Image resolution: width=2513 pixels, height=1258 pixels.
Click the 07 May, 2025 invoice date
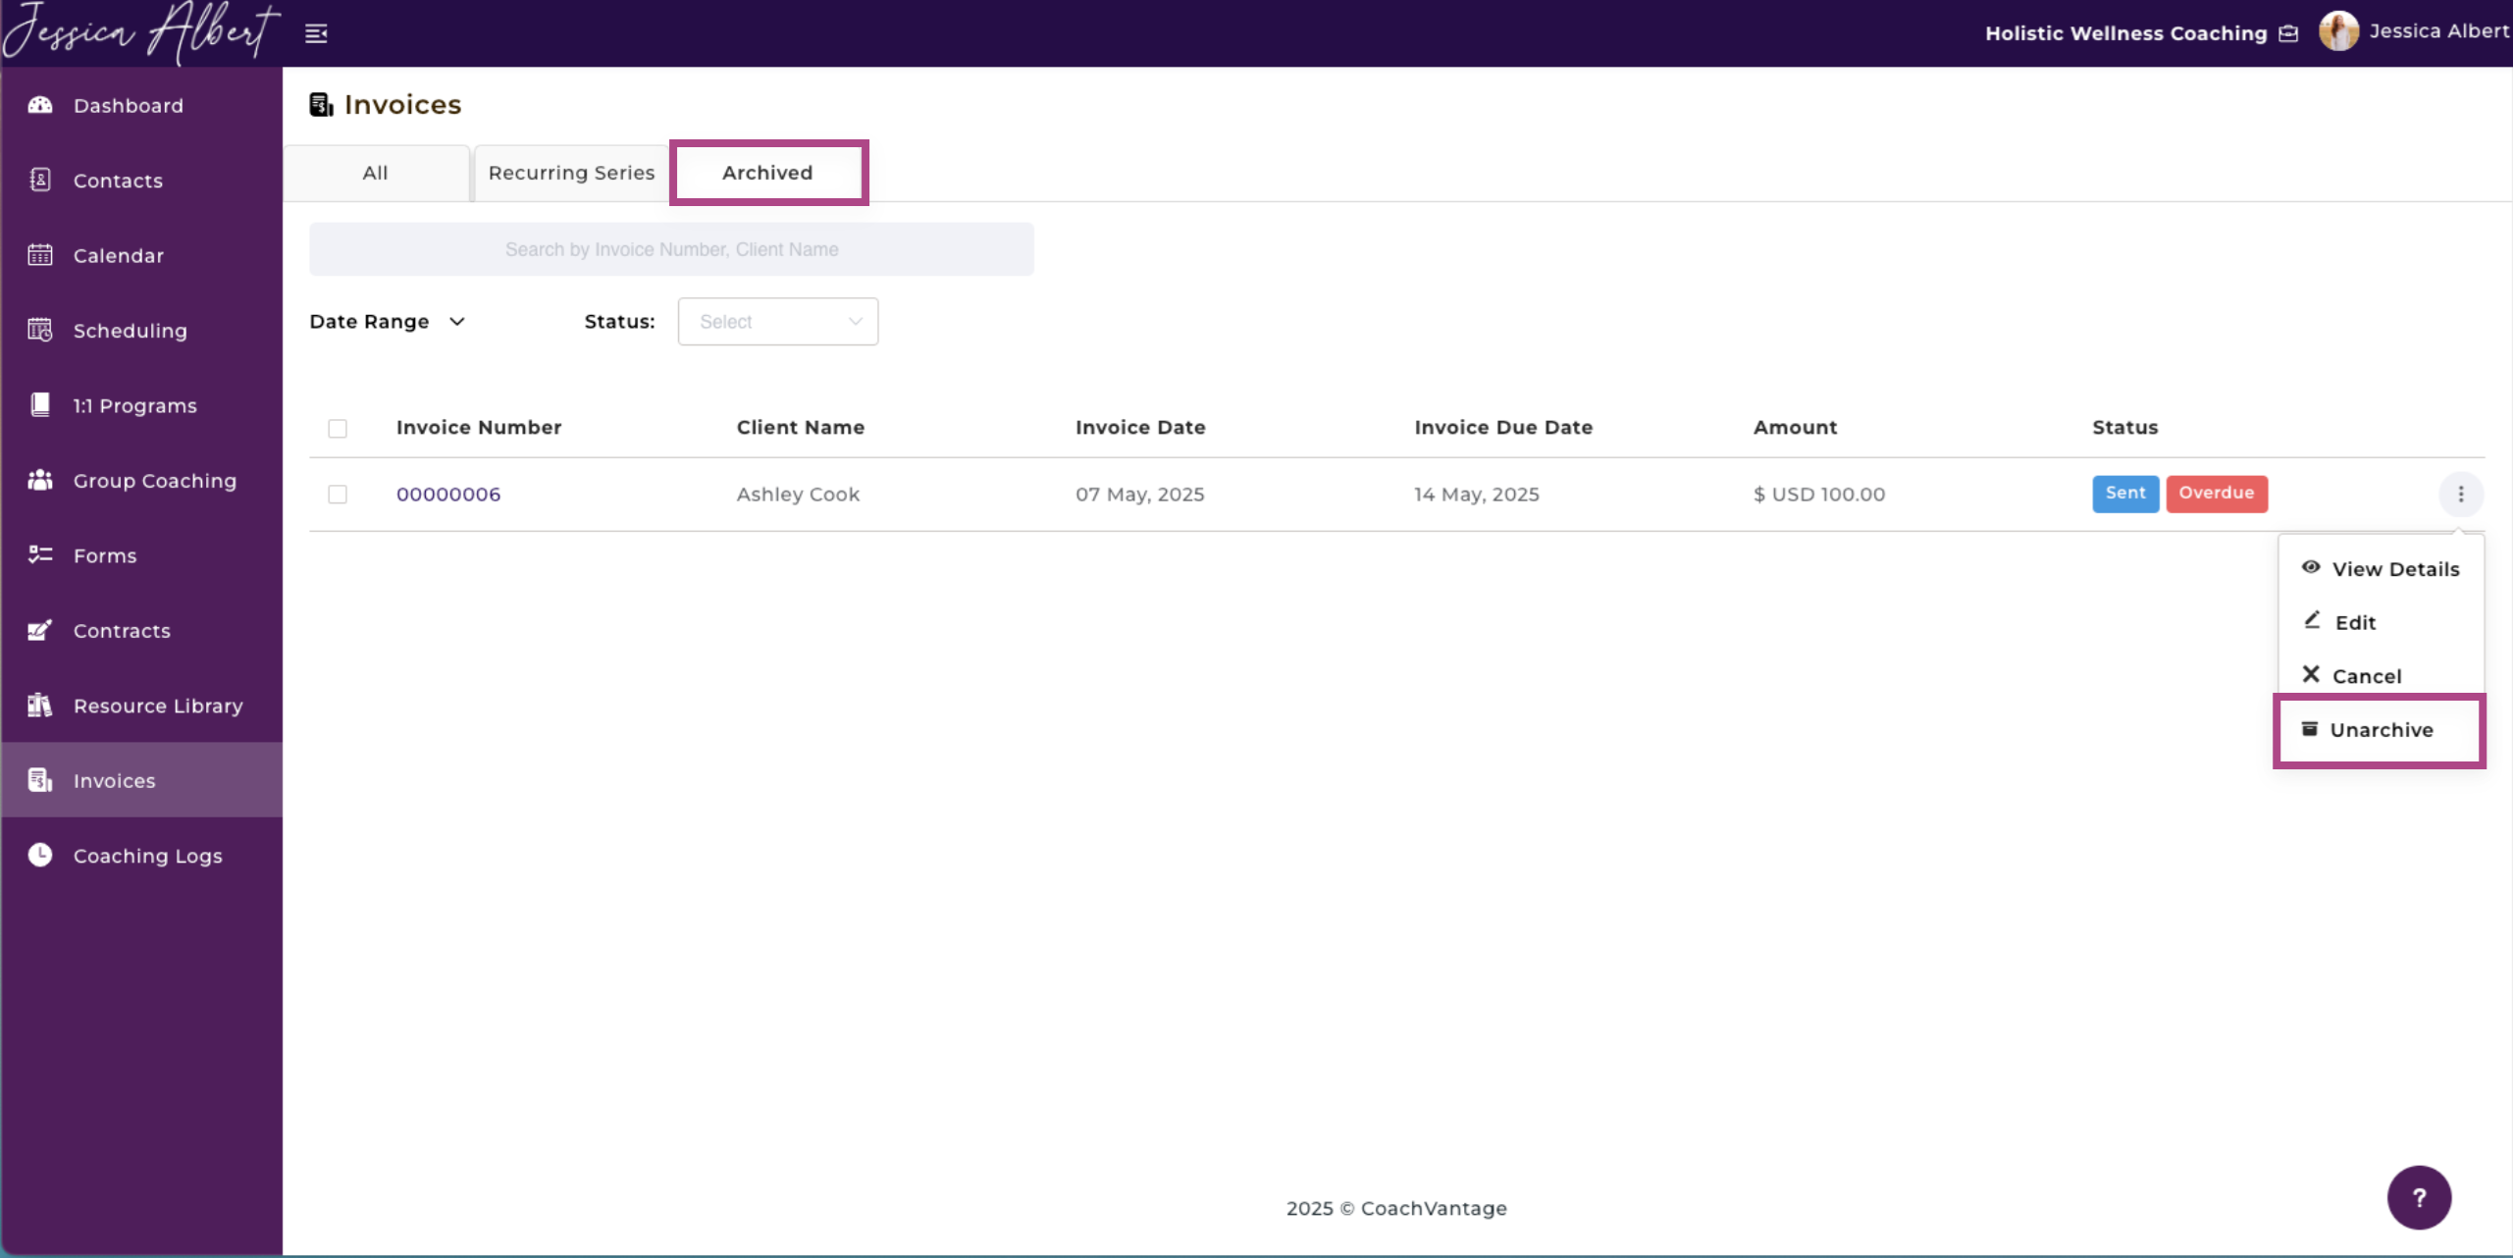pyautogui.click(x=1139, y=494)
